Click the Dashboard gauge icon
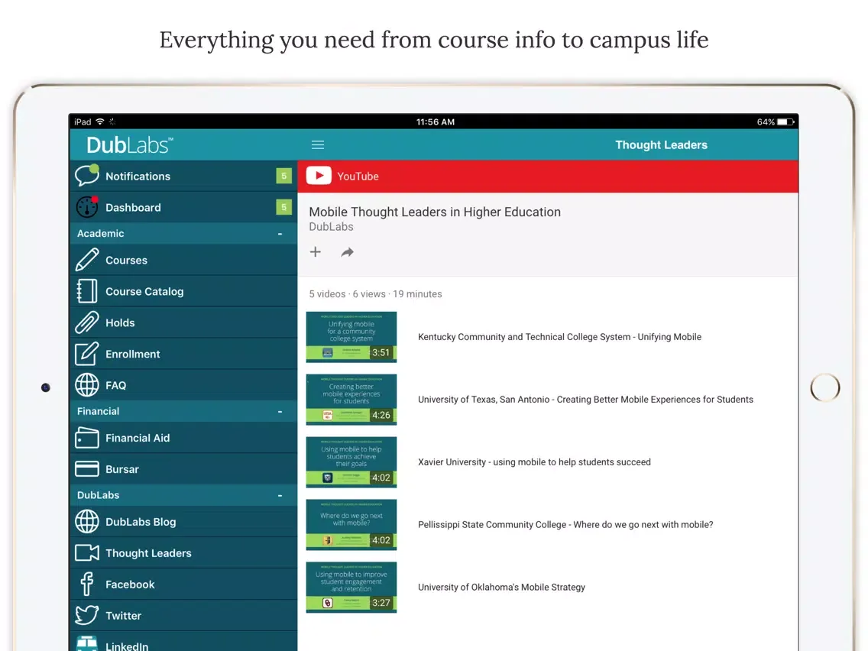This screenshot has height=651, width=868. [x=87, y=207]
